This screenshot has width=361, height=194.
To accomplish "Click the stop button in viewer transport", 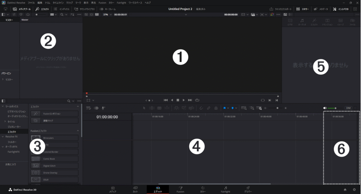I will (x=178, y=100).
